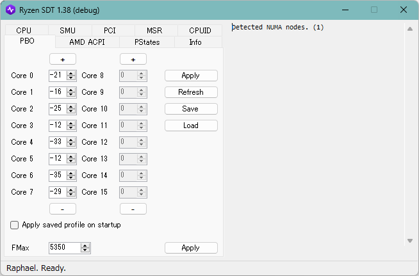The height and width of the screenshot is (276, 419).
Task: Click the Core 0 offset field showing -21
Action: pyautogui.click(x=58, y=76)
